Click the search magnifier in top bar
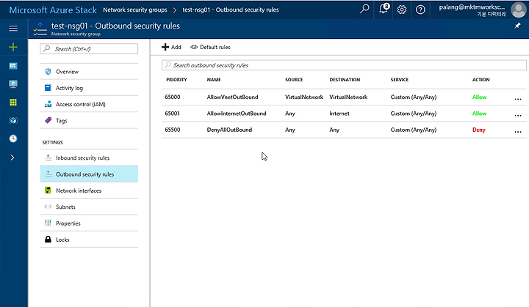 point(364,9)
